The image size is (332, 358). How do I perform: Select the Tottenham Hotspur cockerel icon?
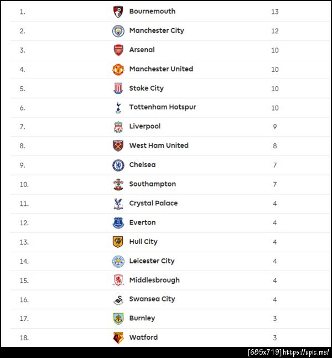(118, 107)
